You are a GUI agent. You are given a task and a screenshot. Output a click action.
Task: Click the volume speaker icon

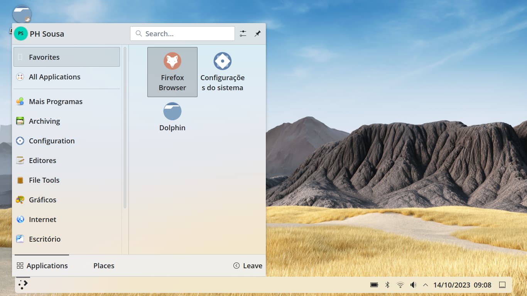tap(413, 285)
